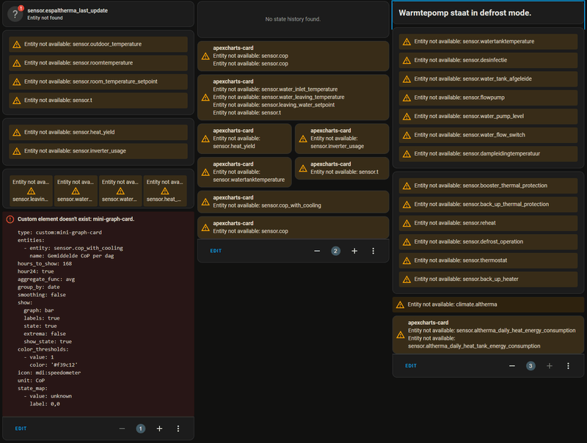Click plus button in column 3 footer
The width and height of the screenshot is (587, 443).
tap(550, 366)
